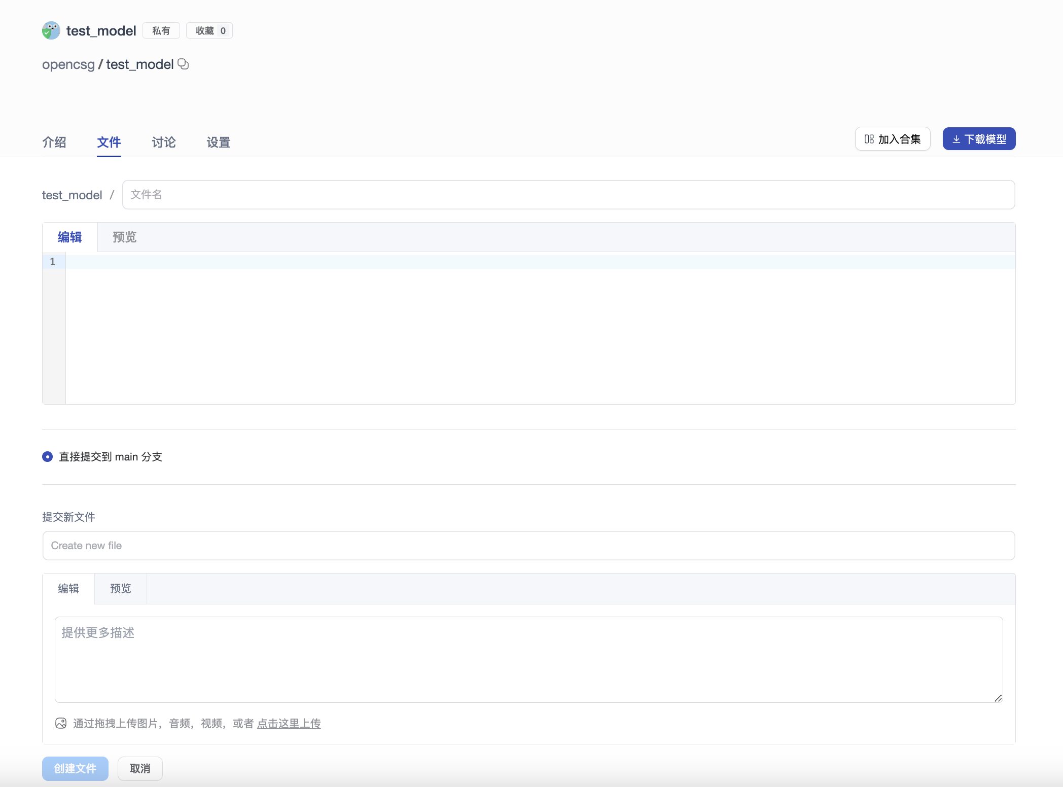Open the 讨论 discussion tab

(163, 142)
